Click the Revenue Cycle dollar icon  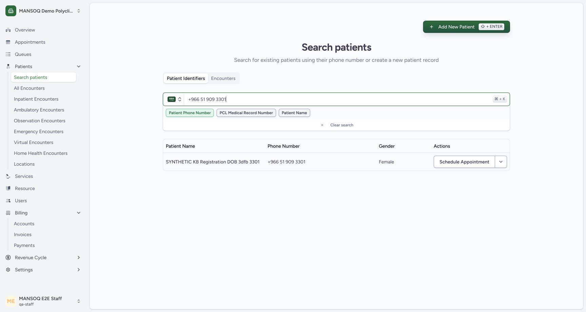pos(8,257)
